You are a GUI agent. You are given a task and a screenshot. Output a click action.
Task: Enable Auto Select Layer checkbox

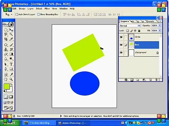click(17, 14)
